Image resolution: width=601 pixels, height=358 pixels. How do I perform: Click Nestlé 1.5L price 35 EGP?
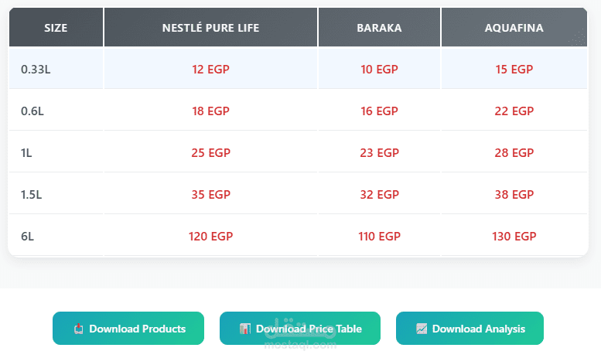click(210, 194)
